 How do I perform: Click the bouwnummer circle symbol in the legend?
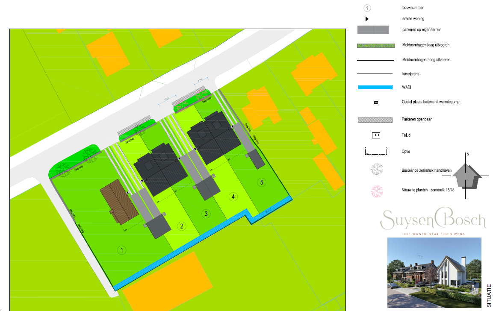(367, 8)
